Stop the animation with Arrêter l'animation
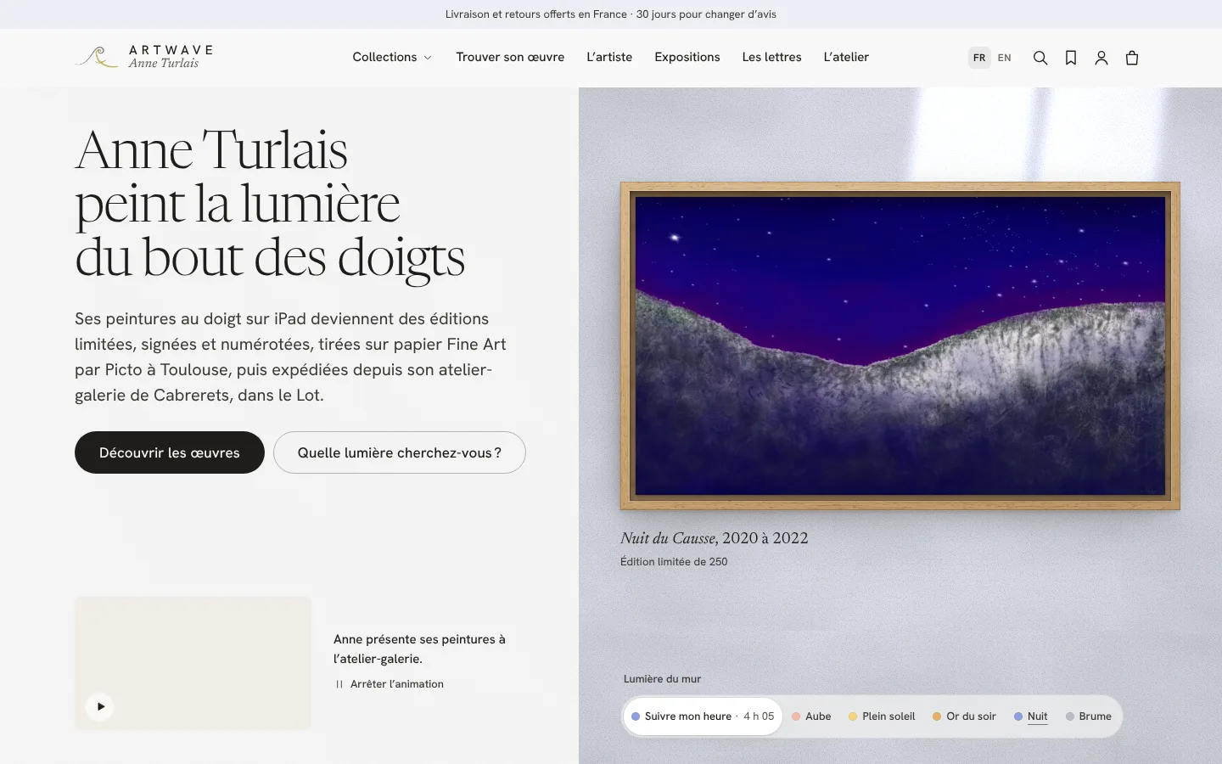The width and height of the screenshot is (1222, 764). pyautogui.click(x=390, y=684)
